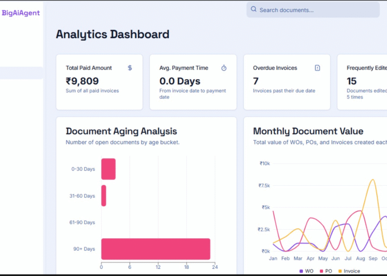Click the stopwatch icon on Avg. Payment Time

coord(223,68)
